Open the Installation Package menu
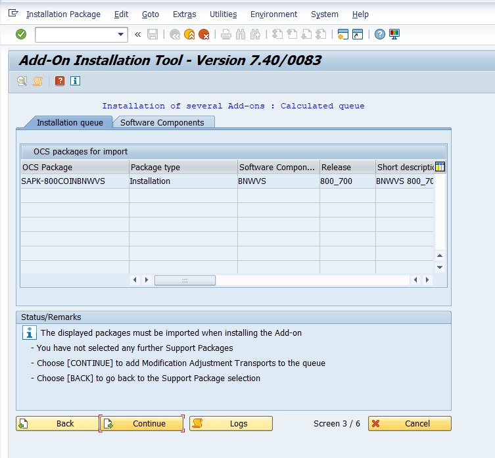The image size is (495, 458). point(63,14)
